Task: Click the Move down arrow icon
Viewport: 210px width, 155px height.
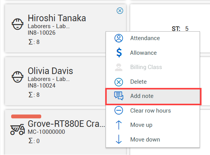Action: click(119, 139)
